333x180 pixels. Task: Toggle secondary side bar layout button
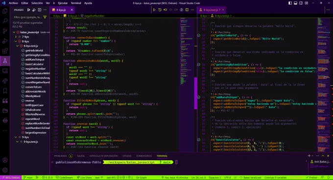[301, 3]
